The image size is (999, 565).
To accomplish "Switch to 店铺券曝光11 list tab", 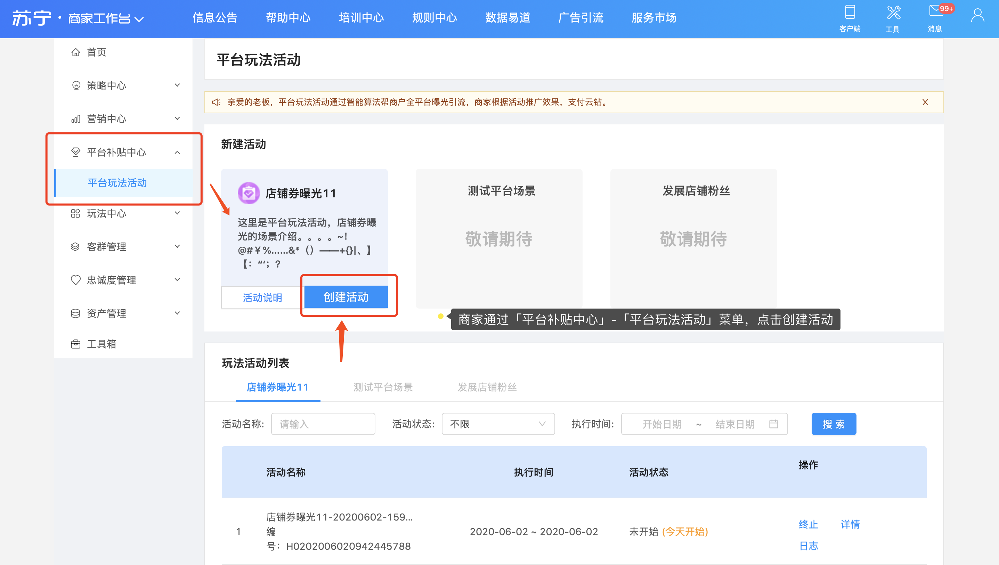I will [278, 387].
